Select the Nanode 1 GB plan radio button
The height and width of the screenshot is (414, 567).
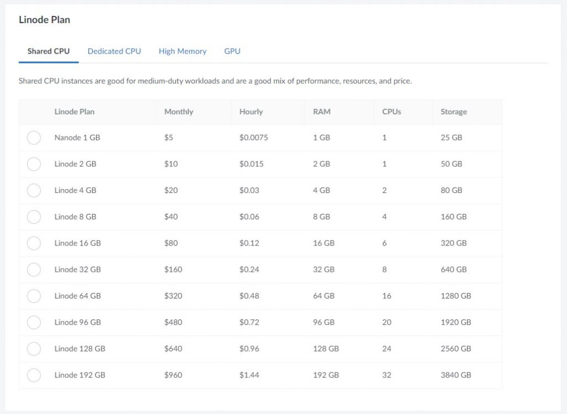34,138
